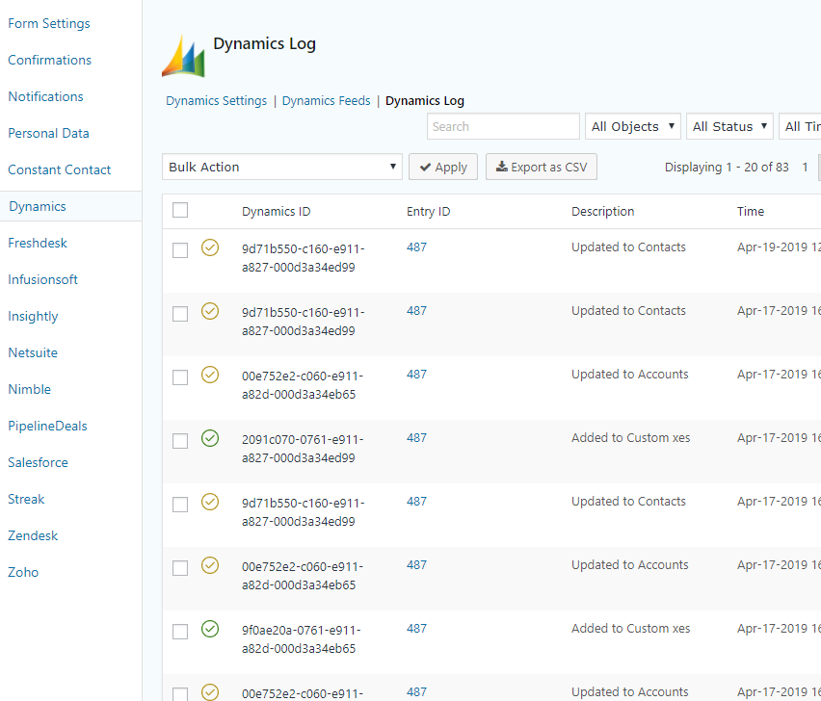Open Confirmations in the sidebar
The width and height of the screenshot is (821, 701).
50,60
